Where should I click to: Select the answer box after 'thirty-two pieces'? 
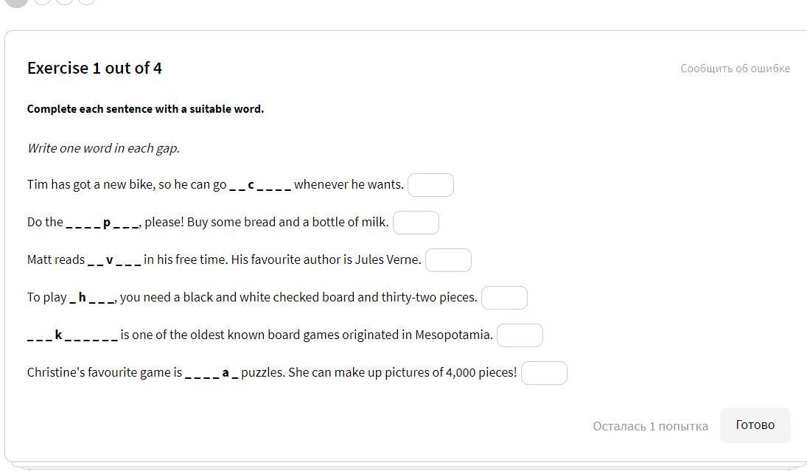(504, 298)
